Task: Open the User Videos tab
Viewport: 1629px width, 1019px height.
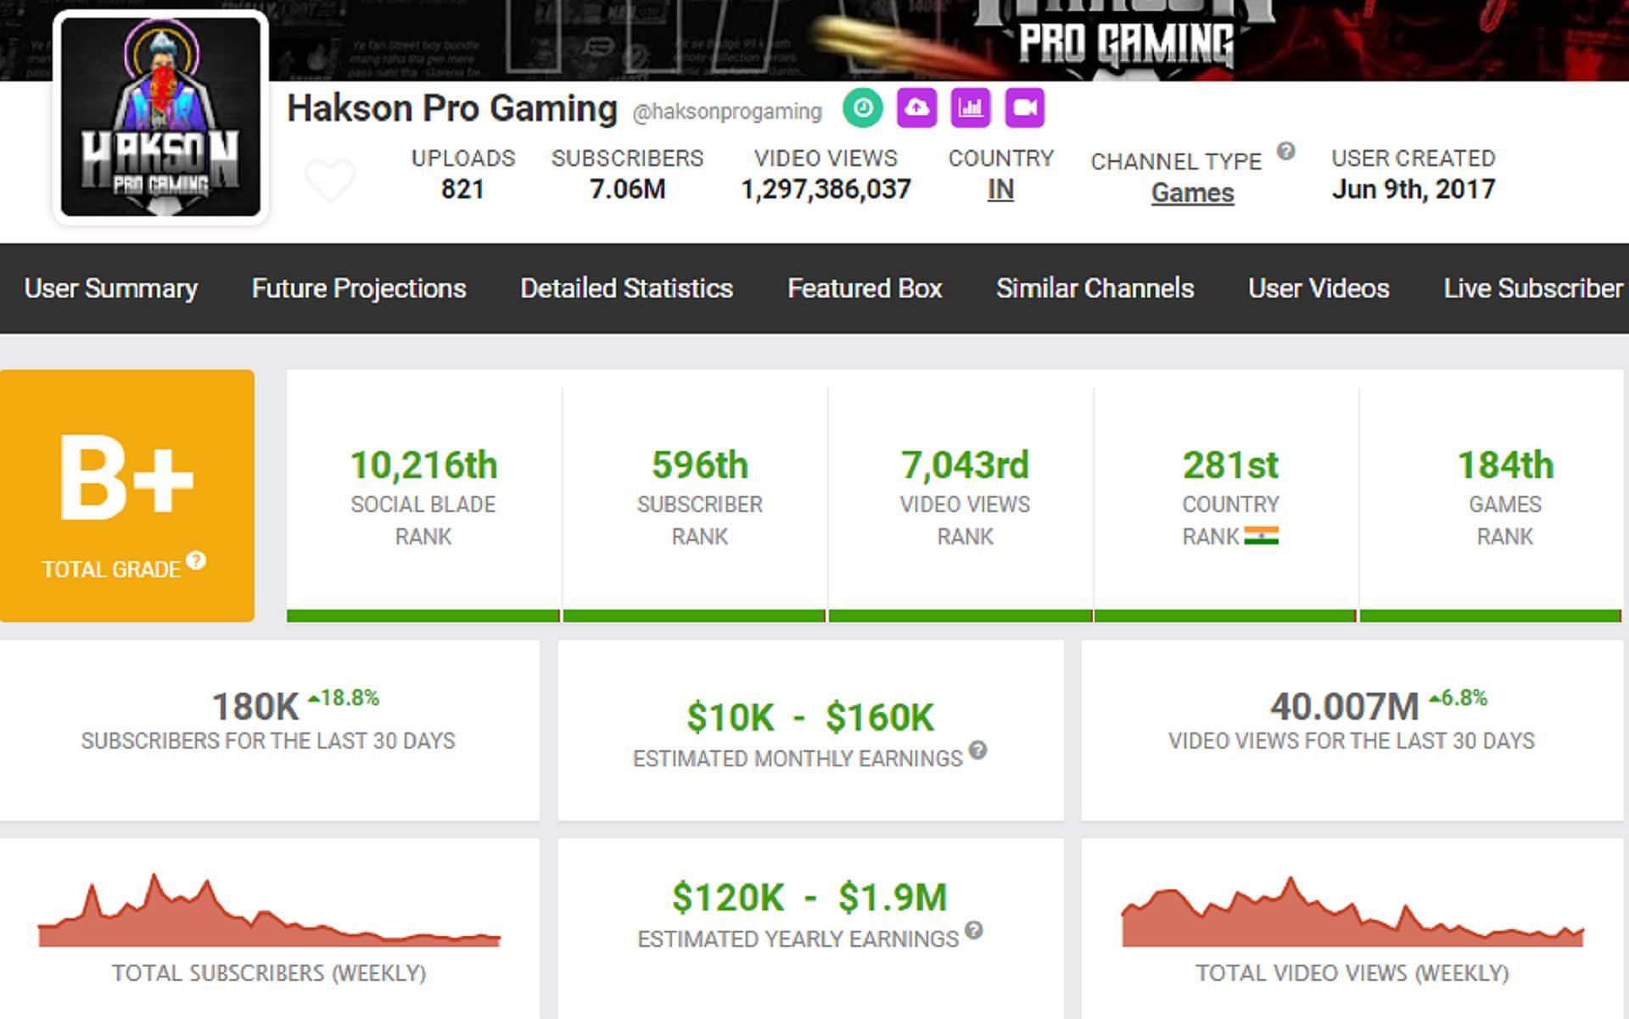Action: pyautogui.click(x=1318, y=288)
